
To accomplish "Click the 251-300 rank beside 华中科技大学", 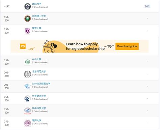I will (6, 111).
